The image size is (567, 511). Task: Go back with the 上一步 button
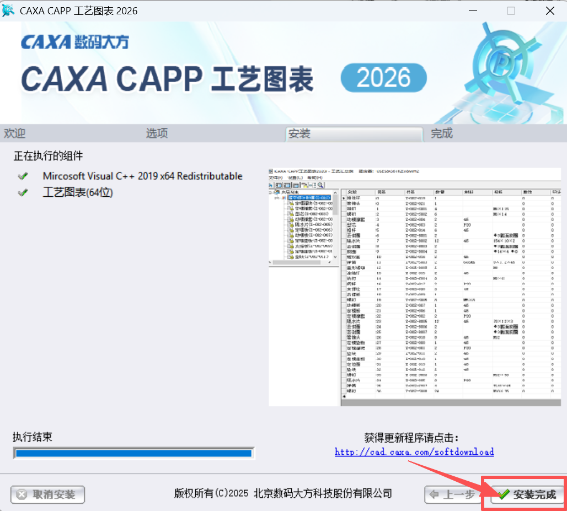coord(453,494)
